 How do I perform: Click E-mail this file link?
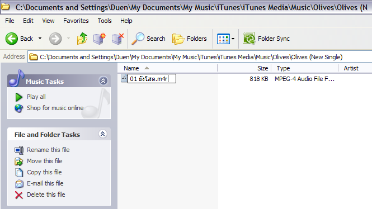point(45,183)
